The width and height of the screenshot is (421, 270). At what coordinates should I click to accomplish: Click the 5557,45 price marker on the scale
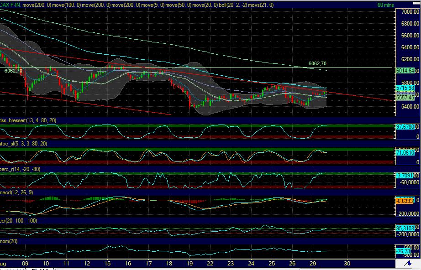coord(405,98)
